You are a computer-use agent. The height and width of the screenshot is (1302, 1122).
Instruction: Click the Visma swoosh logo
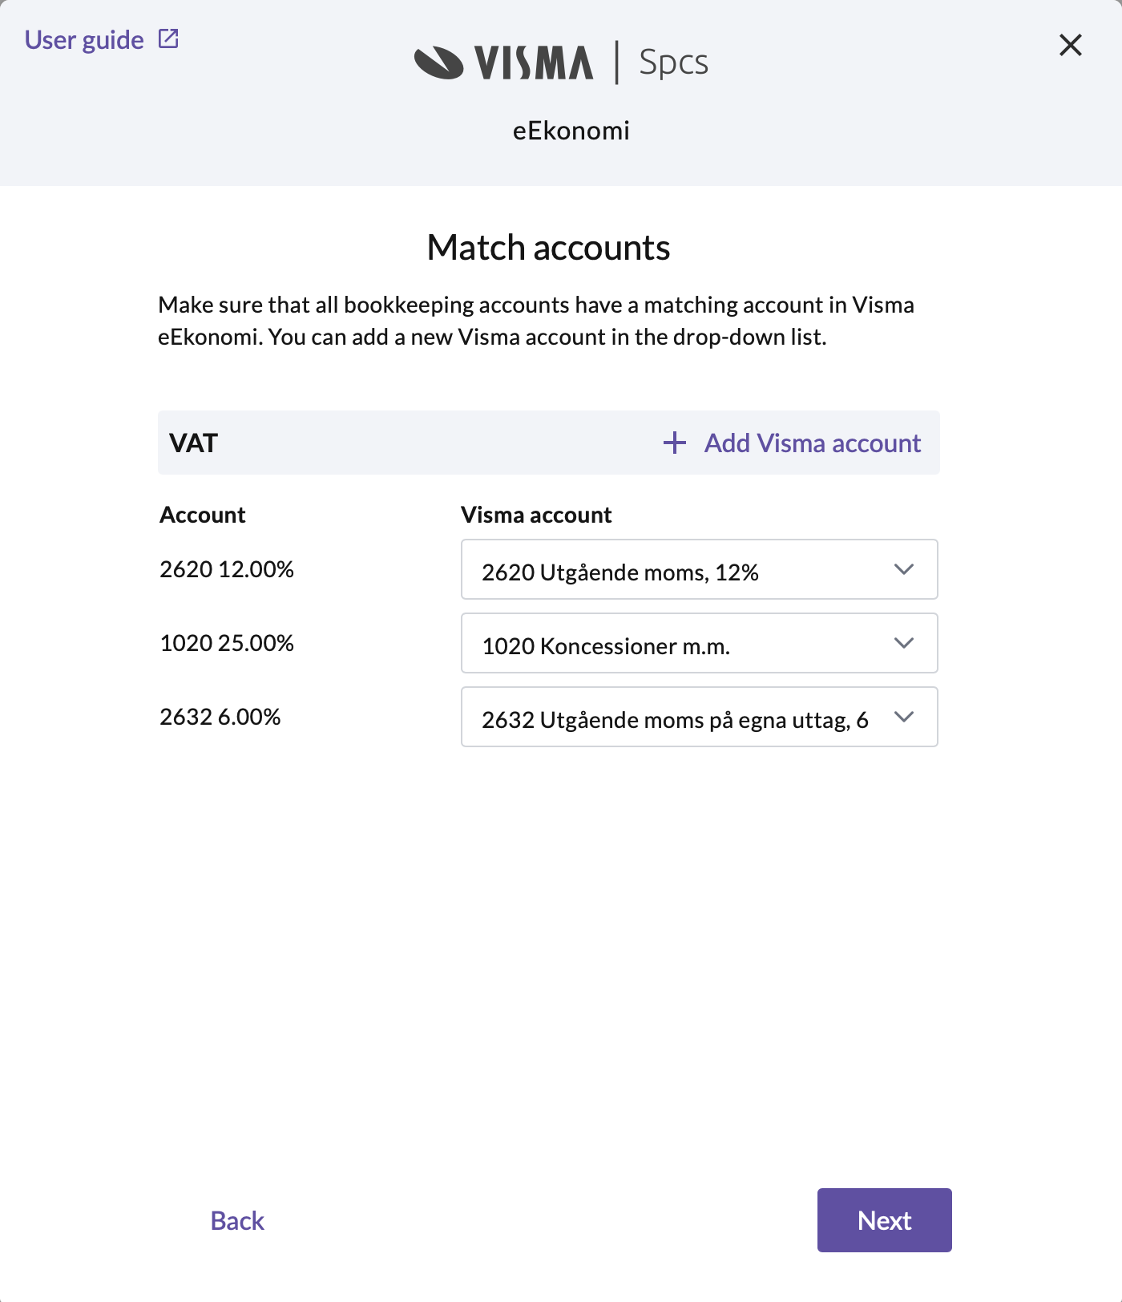438,63
